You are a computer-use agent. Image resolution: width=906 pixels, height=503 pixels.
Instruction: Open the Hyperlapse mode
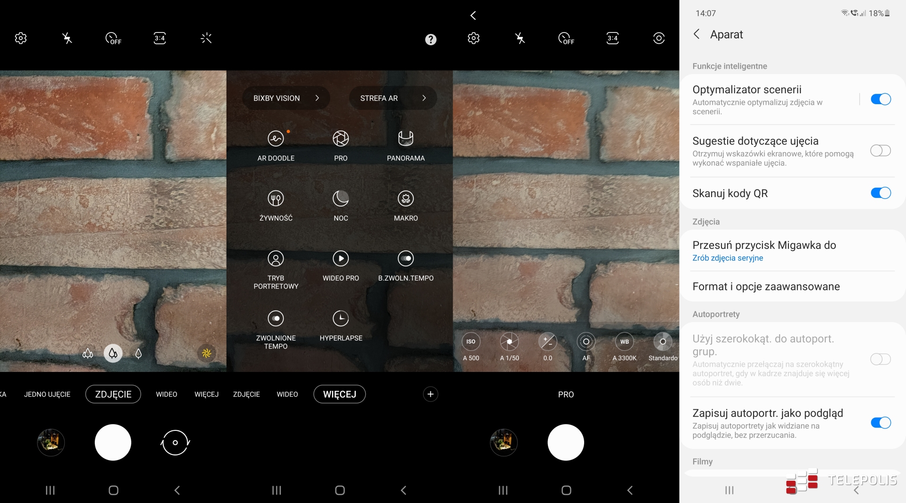(x=340, y=319)
